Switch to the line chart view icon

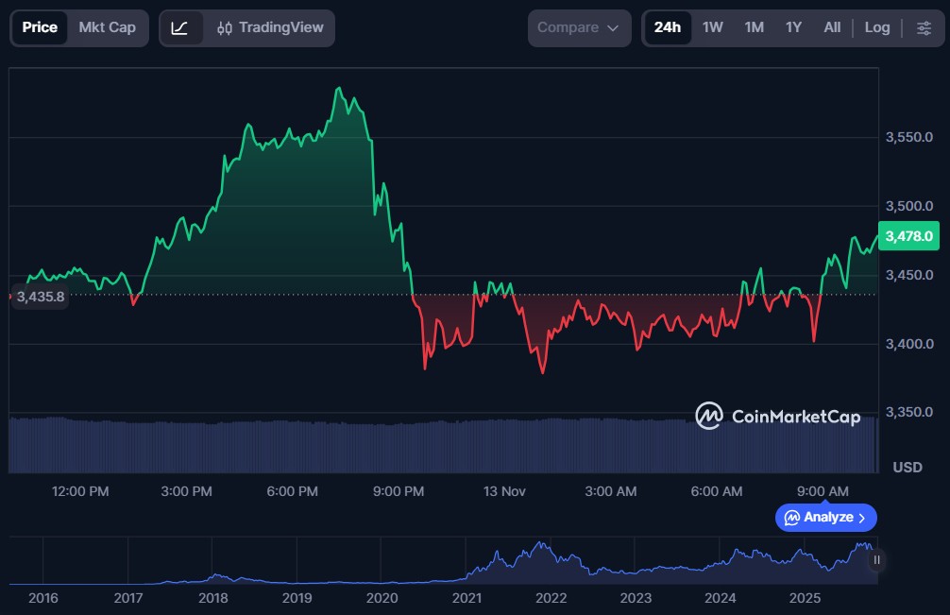[179, 28]
